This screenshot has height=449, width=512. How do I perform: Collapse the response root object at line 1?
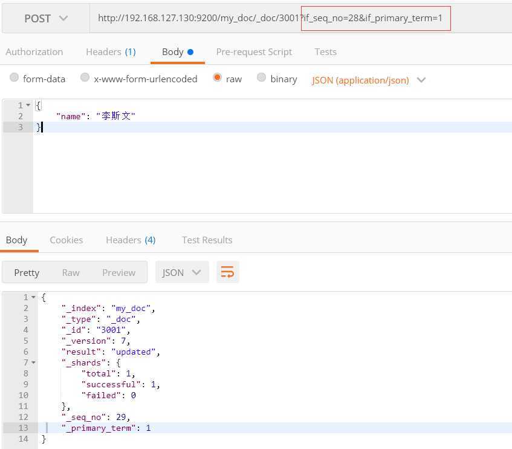(33, 297)
